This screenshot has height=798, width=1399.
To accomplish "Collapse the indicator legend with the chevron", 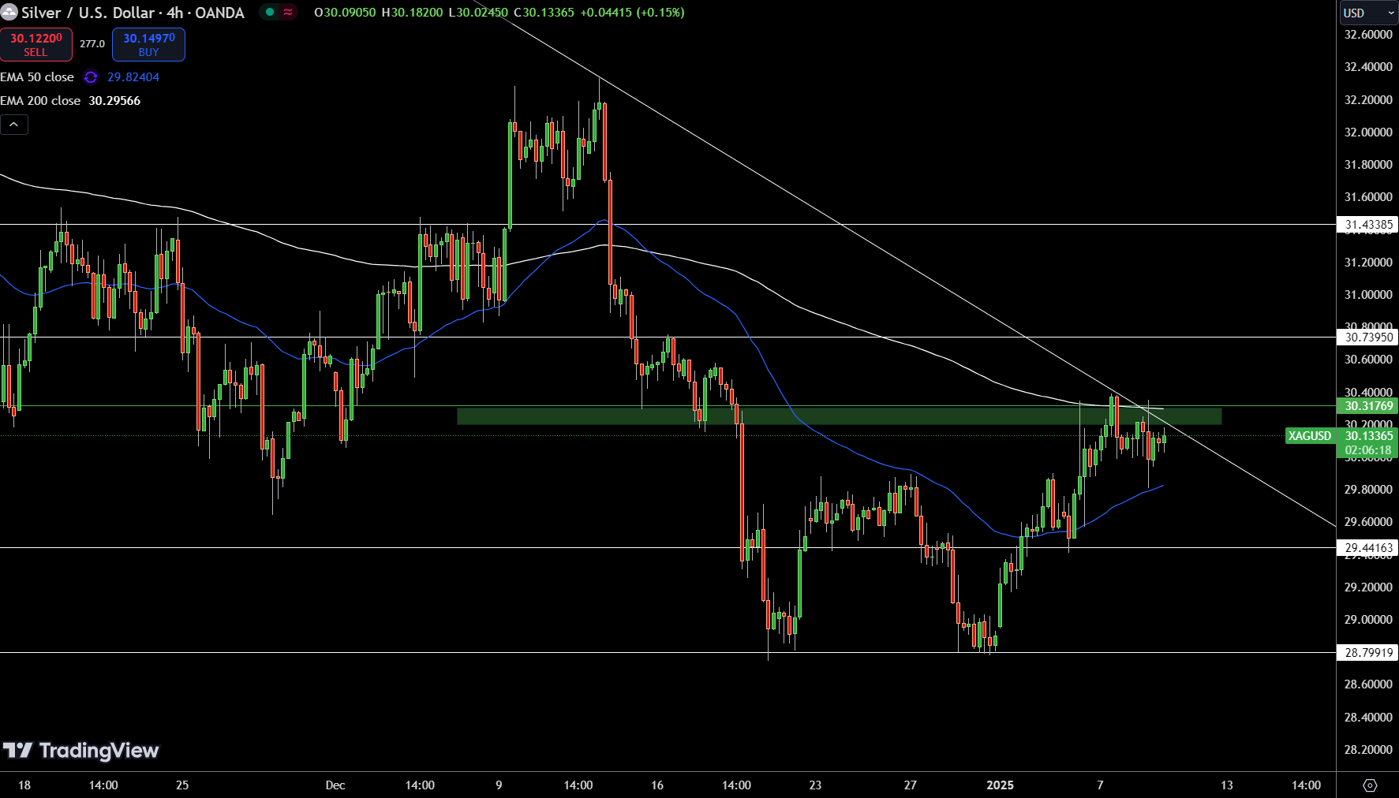I will click(14, 125).
